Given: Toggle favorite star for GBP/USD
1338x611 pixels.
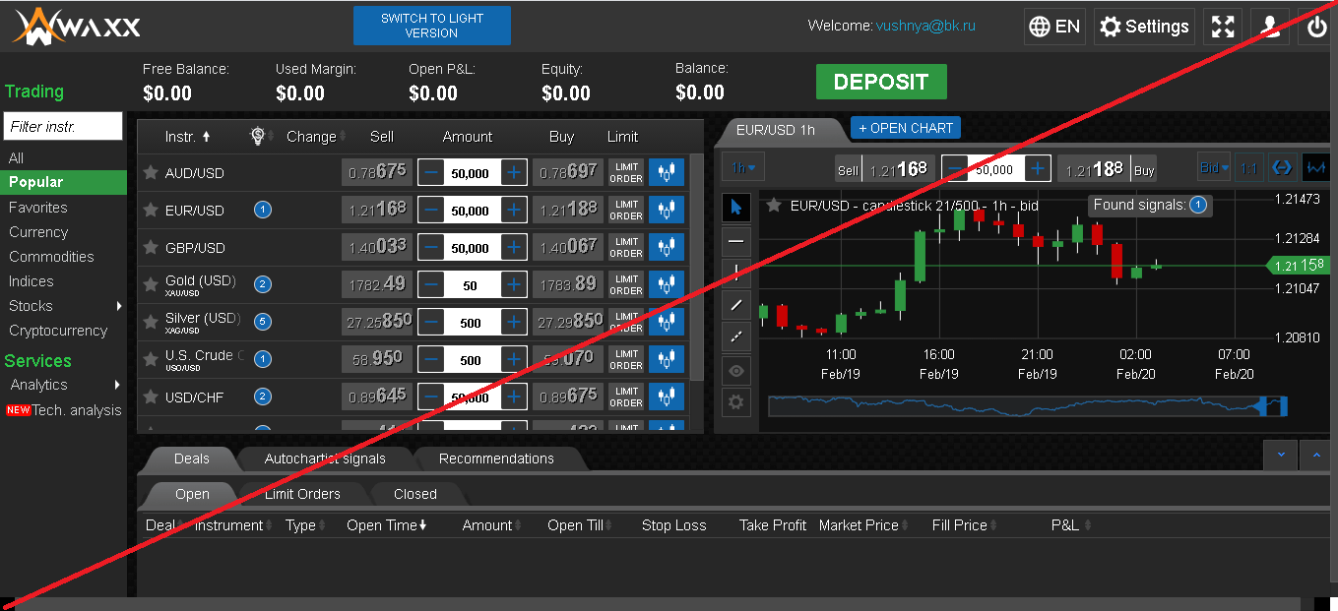Looking at the screenshot, I should [x=151, y=247].
